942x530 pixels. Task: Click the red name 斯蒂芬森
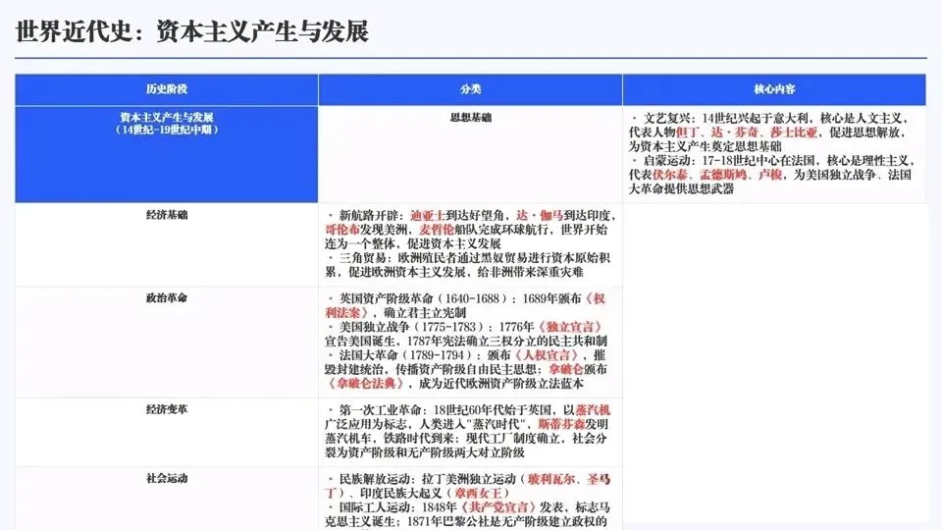pyautogui.click(x=561, y=424)
